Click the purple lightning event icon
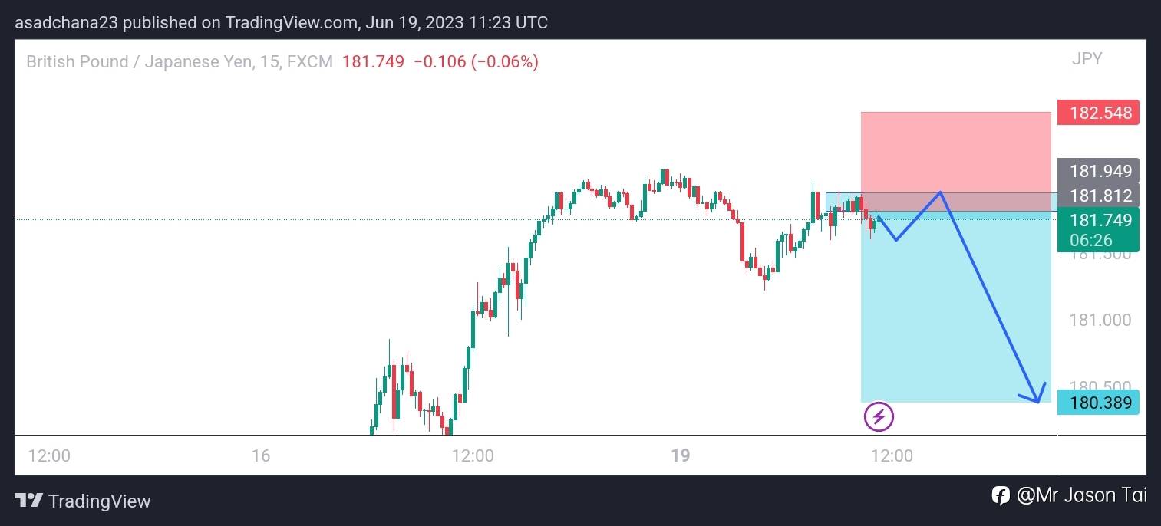 tap(879, 417)
